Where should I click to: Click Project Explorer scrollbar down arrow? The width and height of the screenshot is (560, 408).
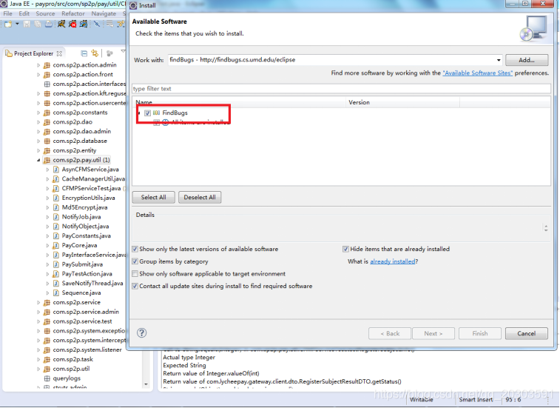click(x=146, y=384)
